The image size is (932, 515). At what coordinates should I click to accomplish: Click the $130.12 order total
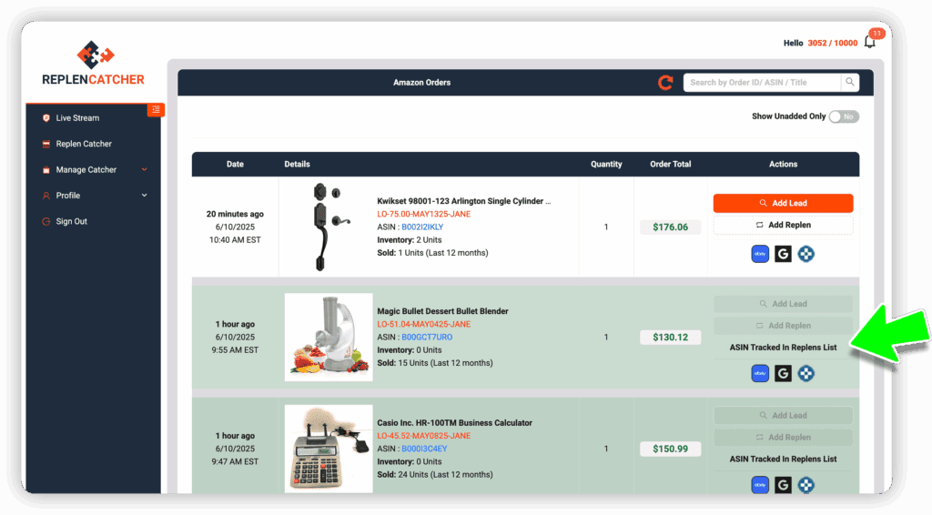click(x=670, y=338)
